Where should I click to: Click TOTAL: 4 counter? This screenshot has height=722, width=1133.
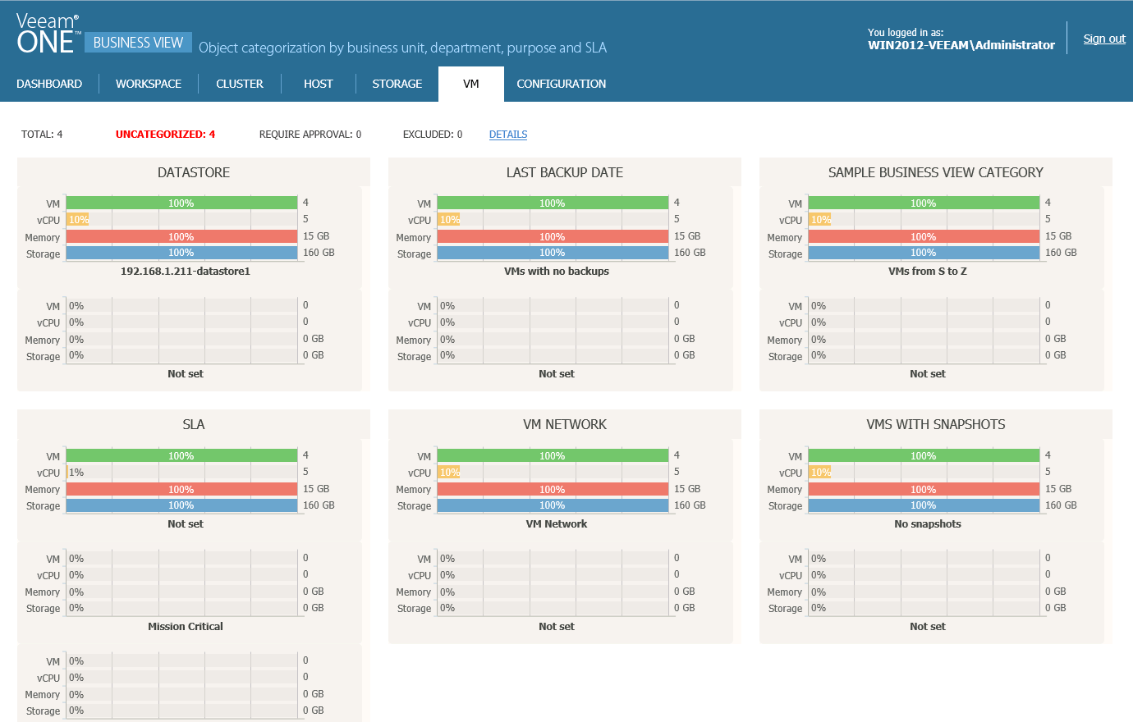(x=42, y=135)
